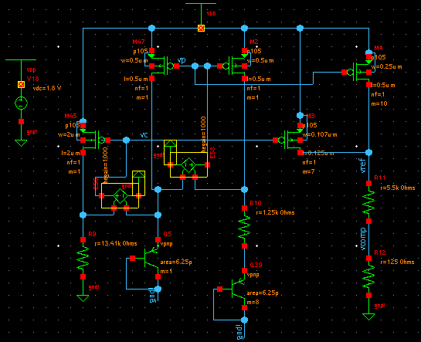The height and width of the screenshot is (342, 421).
Task: Click the 'w=0.25u m' width label
Action: tap(387, 67)
